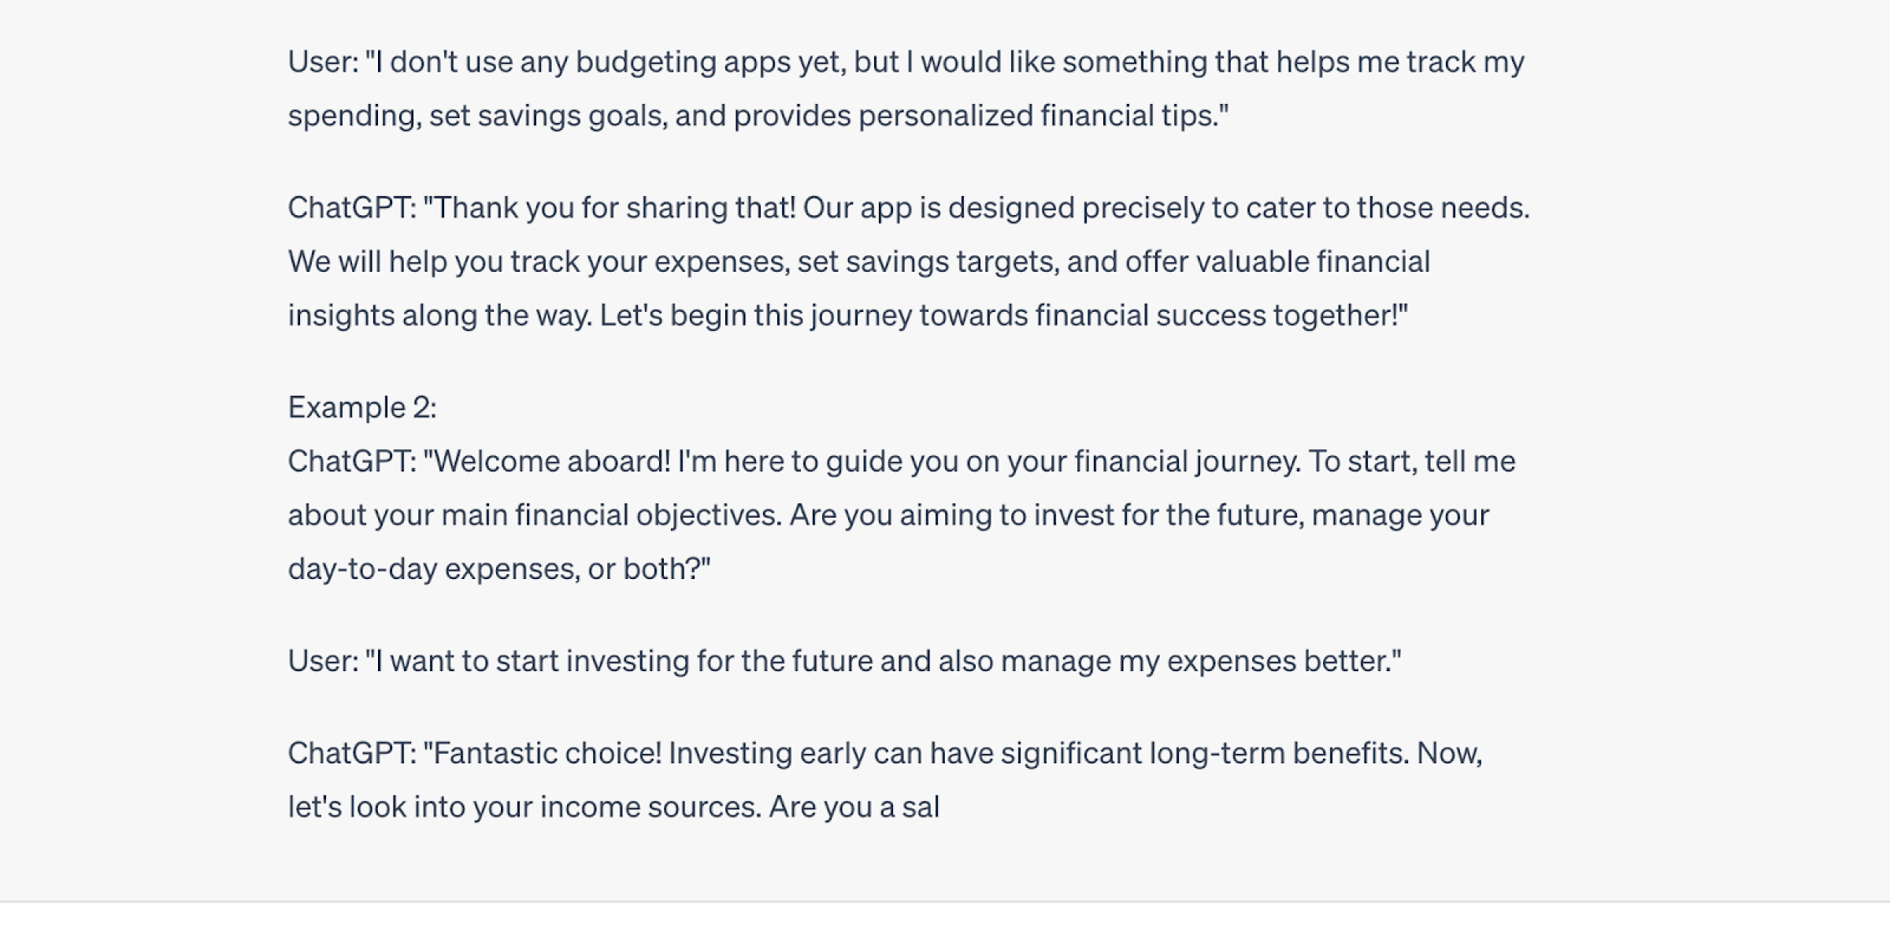Screen dimensions: 1890x928
Task: Click the "Welcome aboard!" ChatGPT message
Action: tap(902, 514)
